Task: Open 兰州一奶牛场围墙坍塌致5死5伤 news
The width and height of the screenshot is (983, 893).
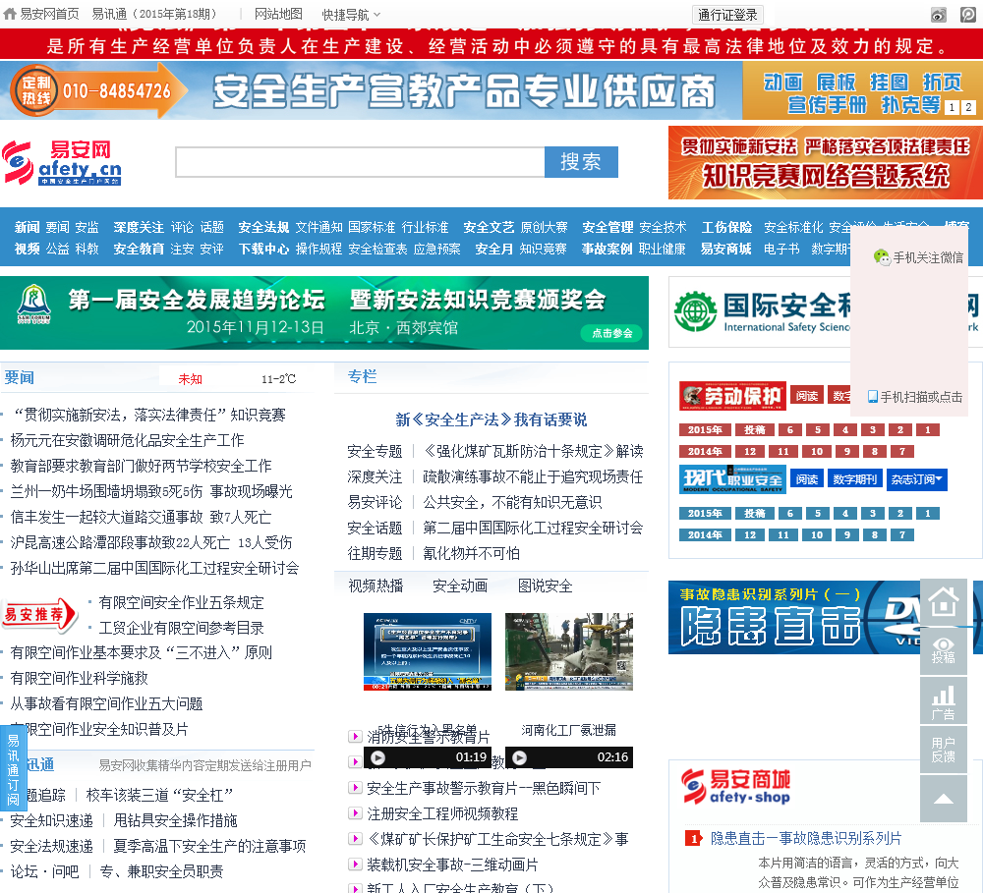Action: (x=151, y=491)
